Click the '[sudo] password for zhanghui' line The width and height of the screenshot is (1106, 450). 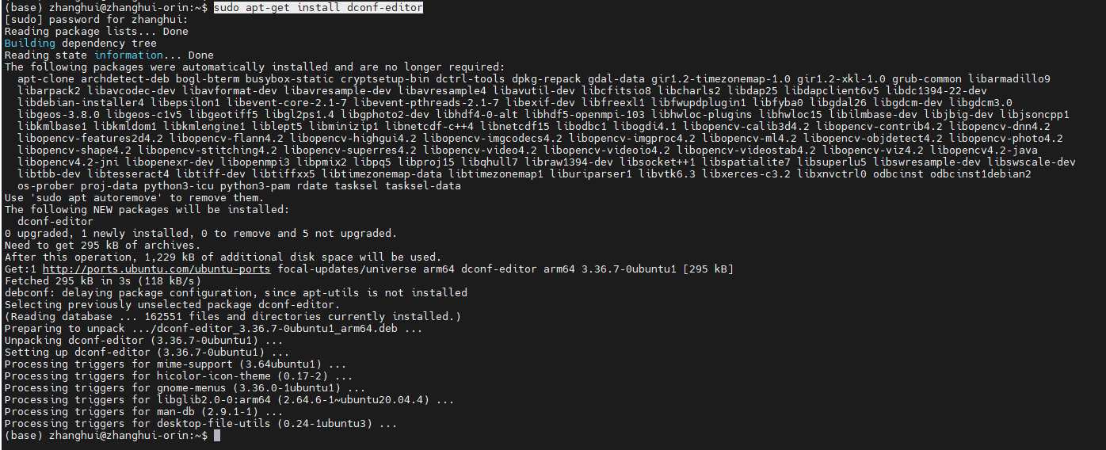coord(97,20)
